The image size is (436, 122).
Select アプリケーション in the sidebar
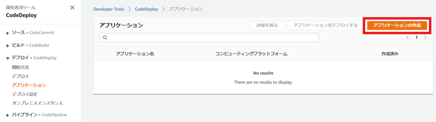pos(29,85)
